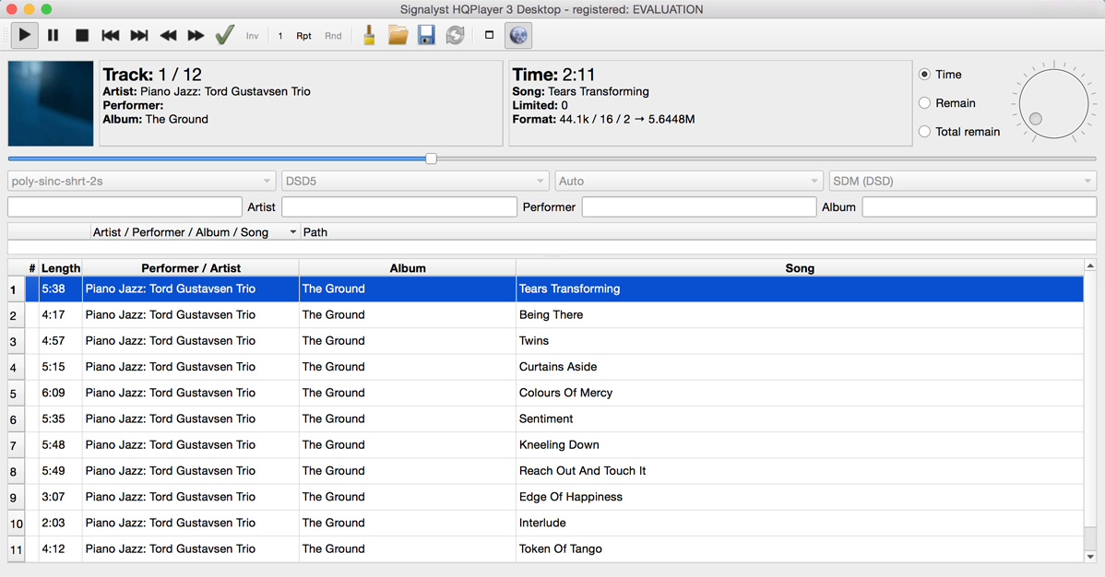Select the Total remain radio button
The height and width of the screenshot is (577, 1105).
point(925,132)
